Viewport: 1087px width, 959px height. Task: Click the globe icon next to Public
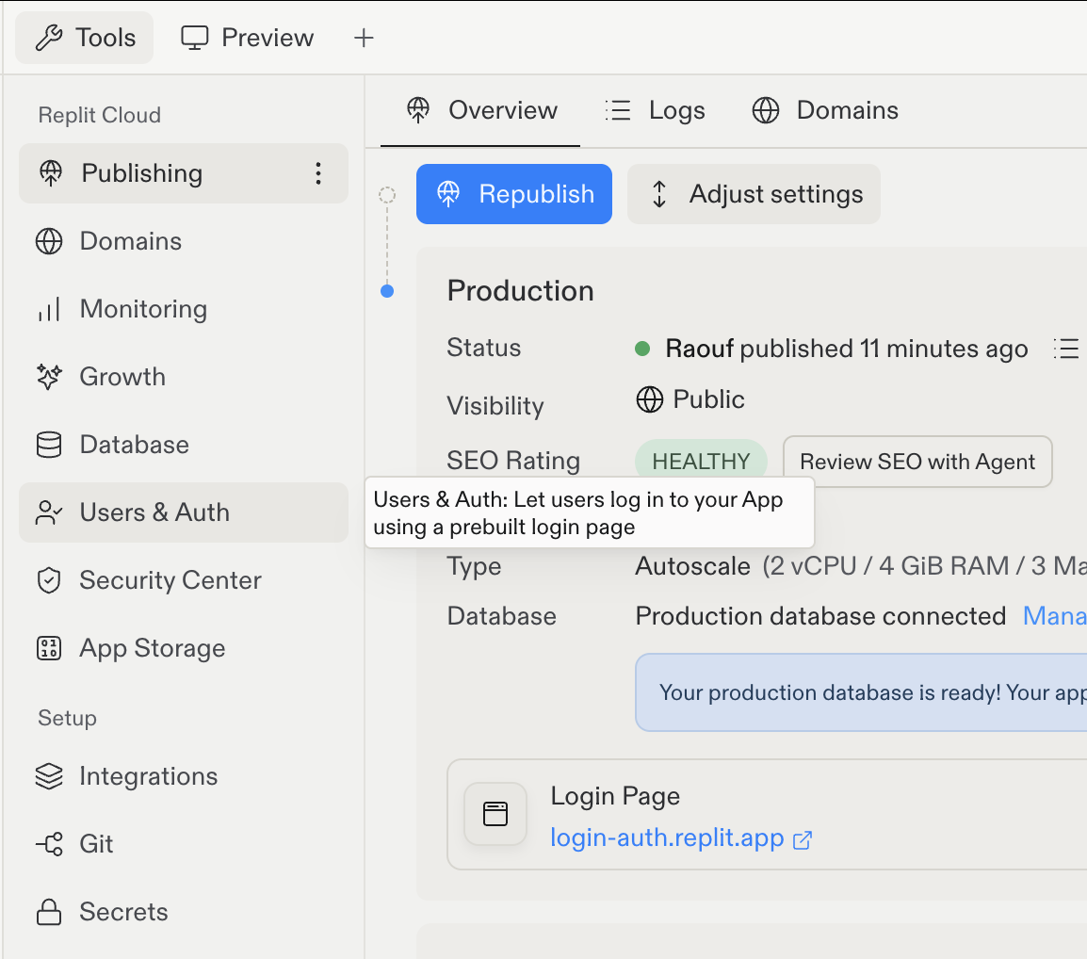point(650,399)
